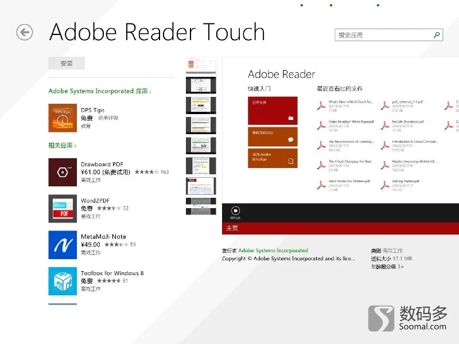Click the 近似大小 17.1 MB text
This screenshot has height=344, width=459.
(x=392, y=259)
